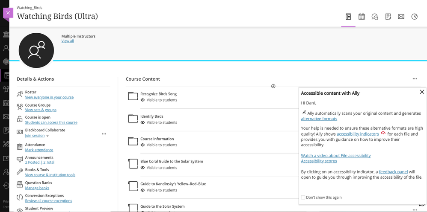Open the Discussions icon in course header
This screenshot has height=212, width=427.
pos(375,17)
